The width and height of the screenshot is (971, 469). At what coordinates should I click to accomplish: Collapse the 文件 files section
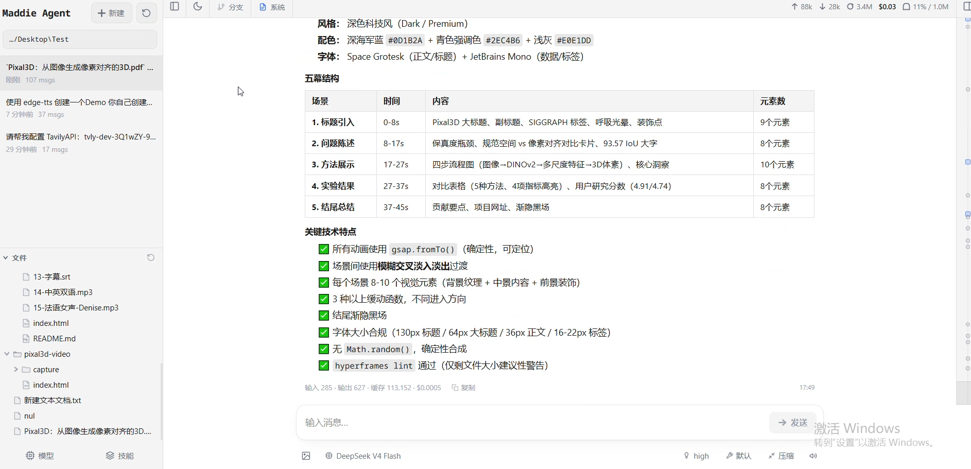point(15,258)
